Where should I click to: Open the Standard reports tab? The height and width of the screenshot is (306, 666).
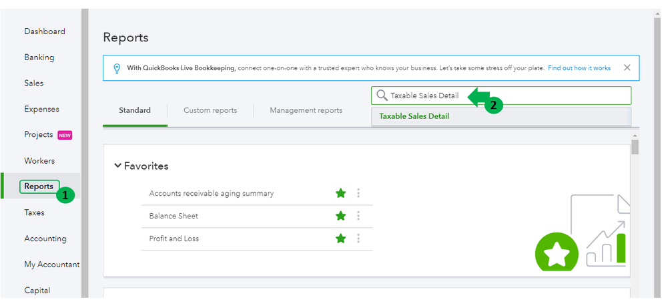(x=135, y=110)
